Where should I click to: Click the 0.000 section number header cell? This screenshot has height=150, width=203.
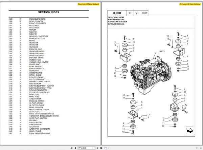[117, 13]
